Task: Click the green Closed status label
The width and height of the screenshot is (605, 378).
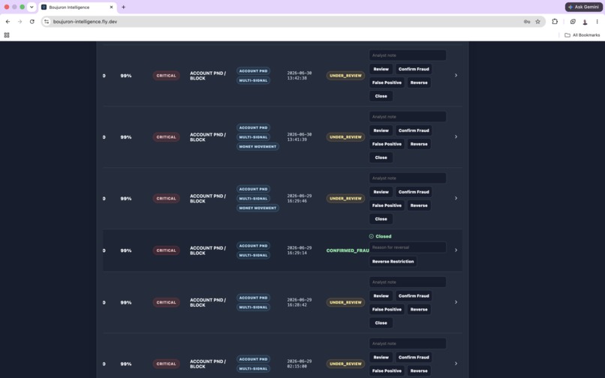Action: click(x=380, y=236)
